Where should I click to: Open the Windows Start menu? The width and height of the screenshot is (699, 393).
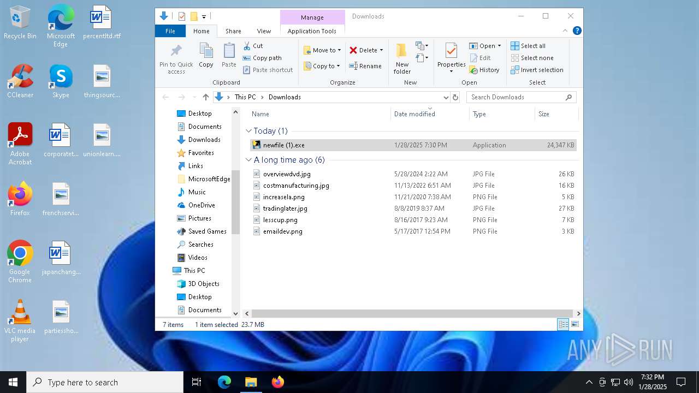point(13,382)
